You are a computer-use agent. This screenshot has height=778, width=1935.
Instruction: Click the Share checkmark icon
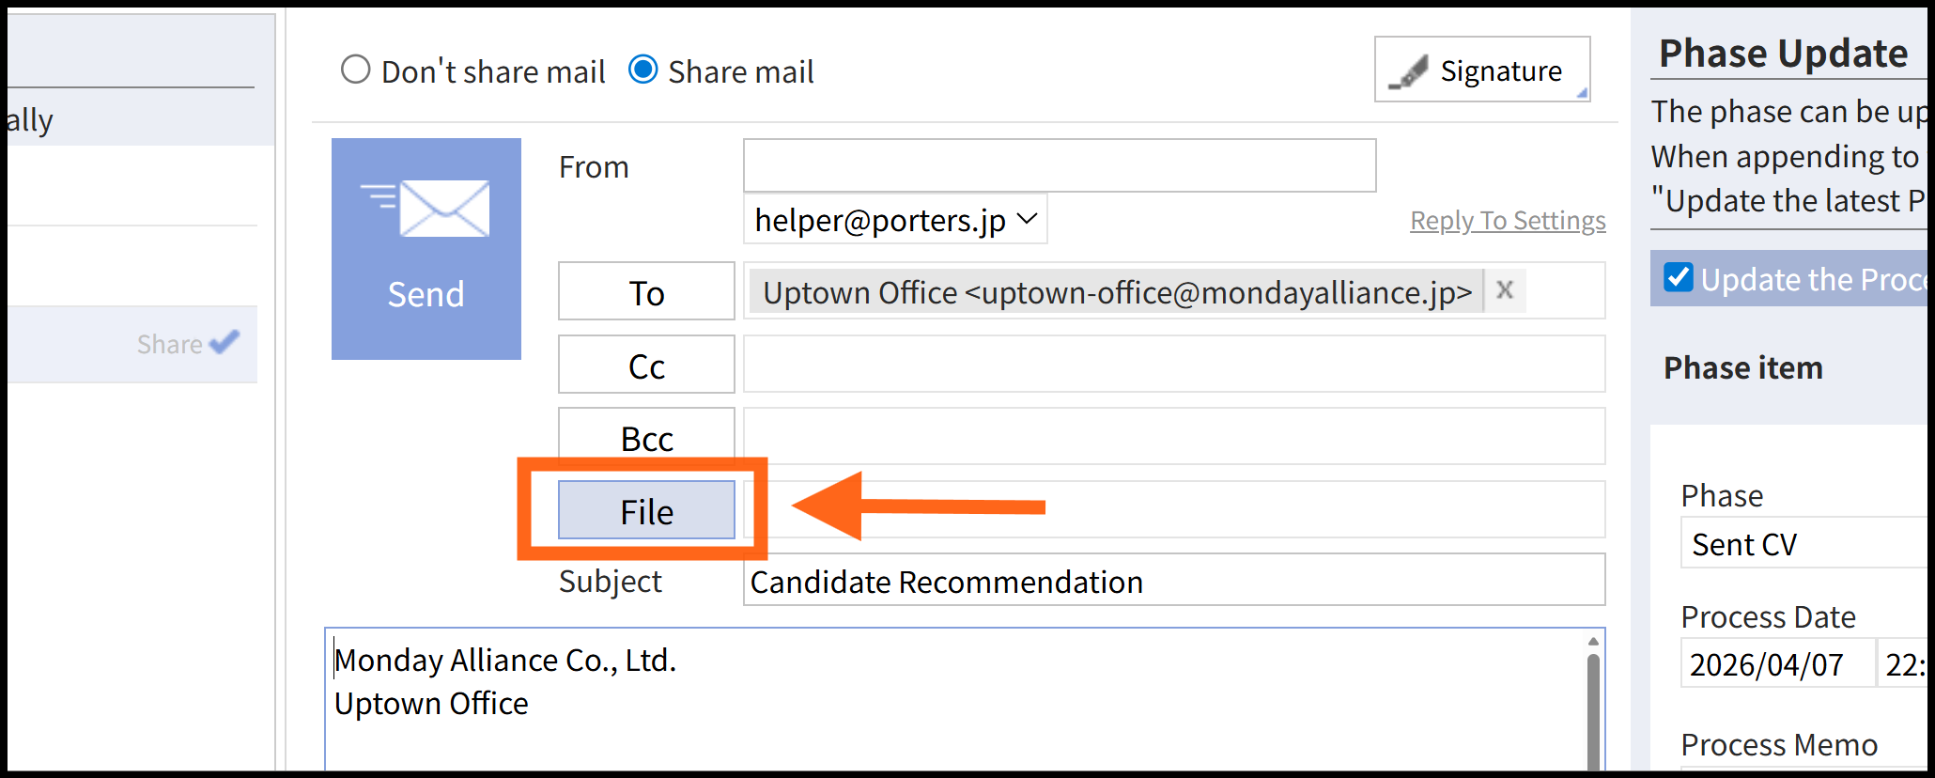click(x=224, y=343)
